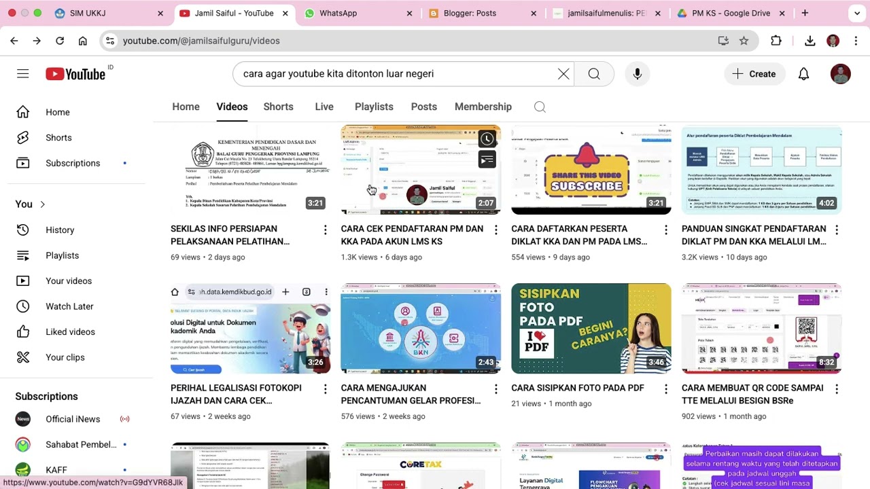Open the CARA MEMBUAT QR CODE thumbnail

761,329
